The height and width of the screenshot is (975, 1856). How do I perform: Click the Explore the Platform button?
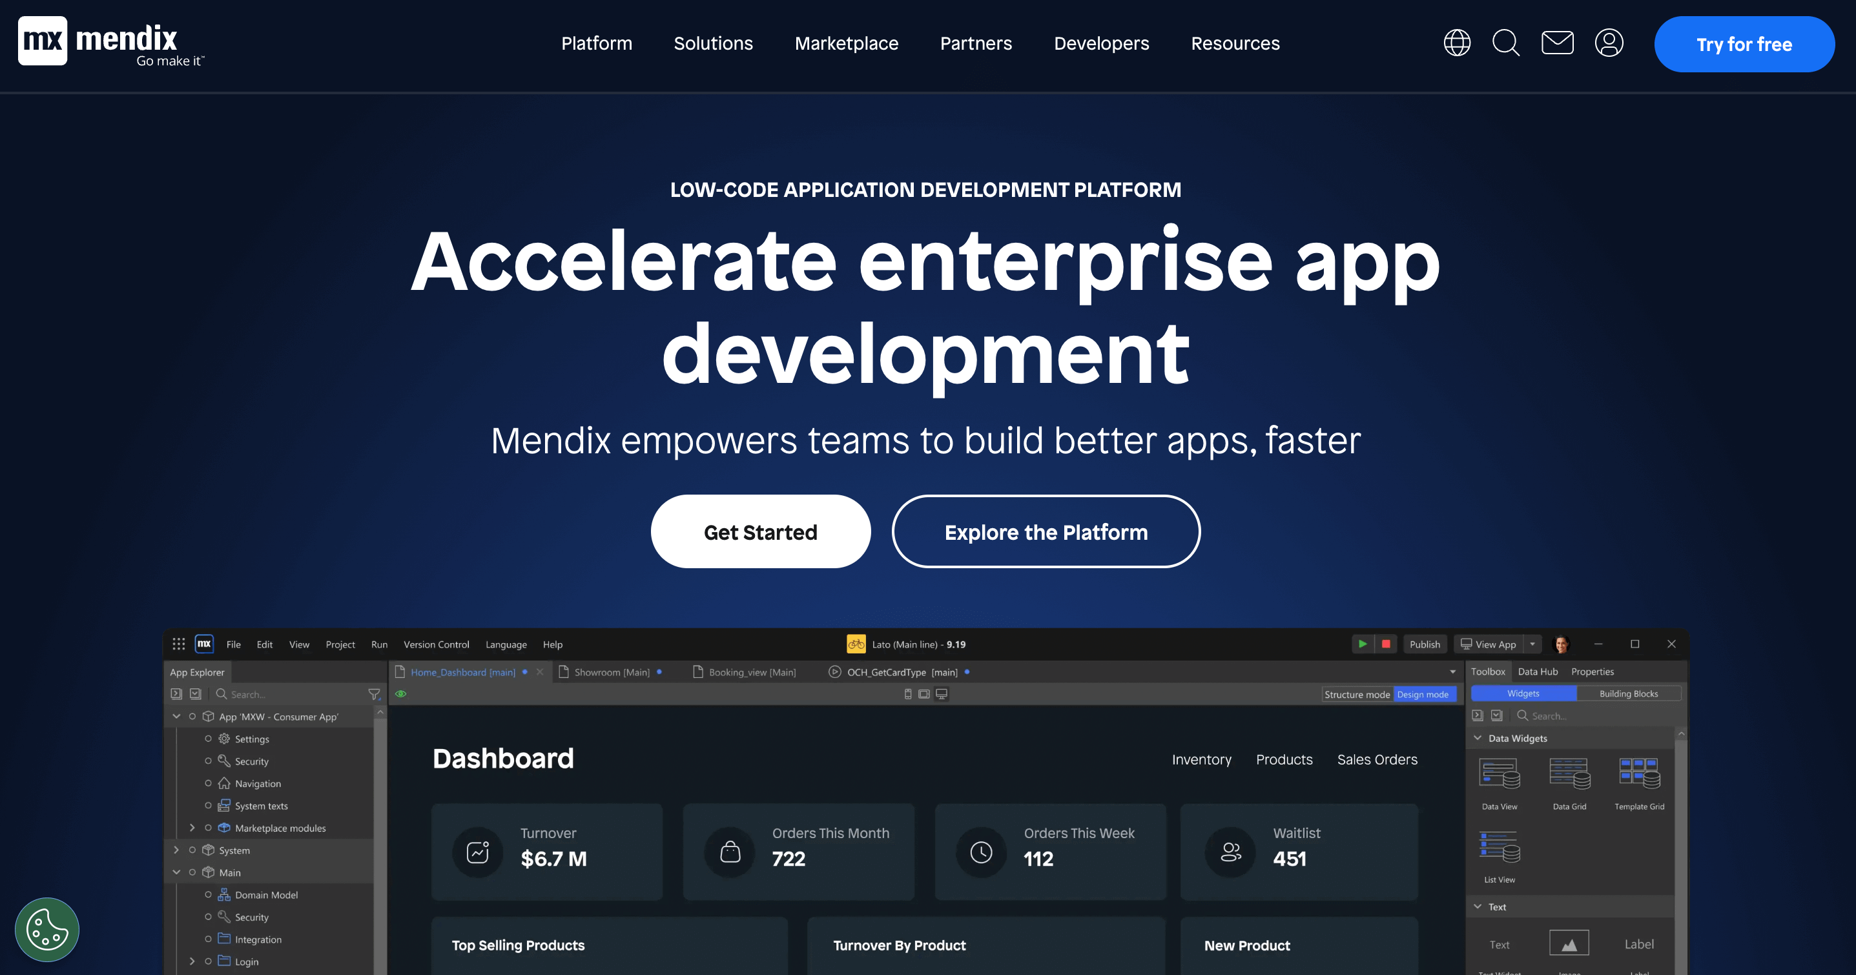(1046, 531)
